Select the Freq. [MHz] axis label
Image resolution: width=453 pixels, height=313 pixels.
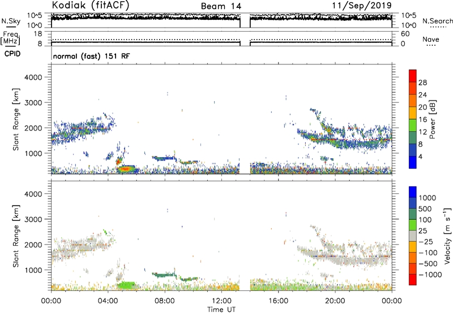tap(11, 38)
